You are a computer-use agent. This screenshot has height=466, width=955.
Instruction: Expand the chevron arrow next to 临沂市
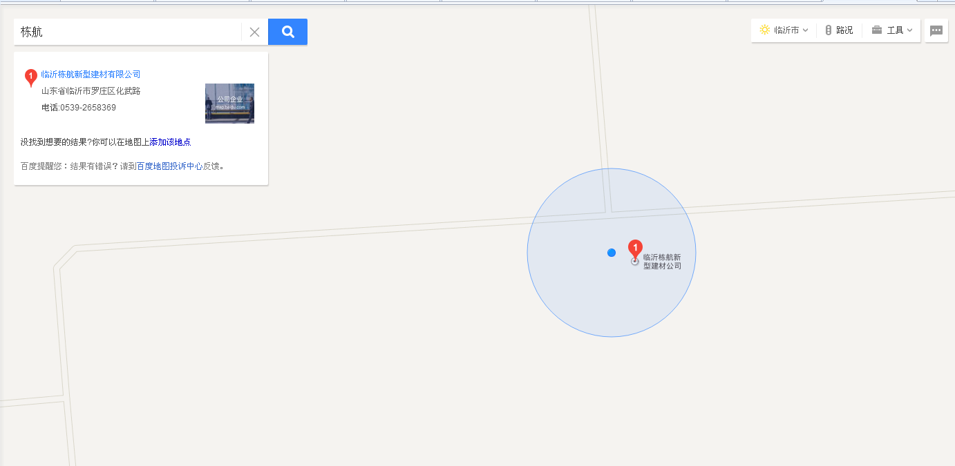[805, 30]
